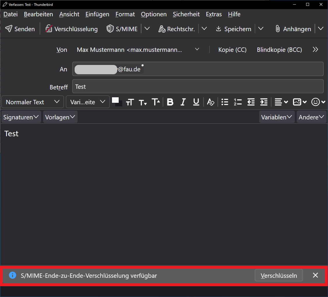Toggle italic formatting
This screenshot has width=328, height=297.
183,102
